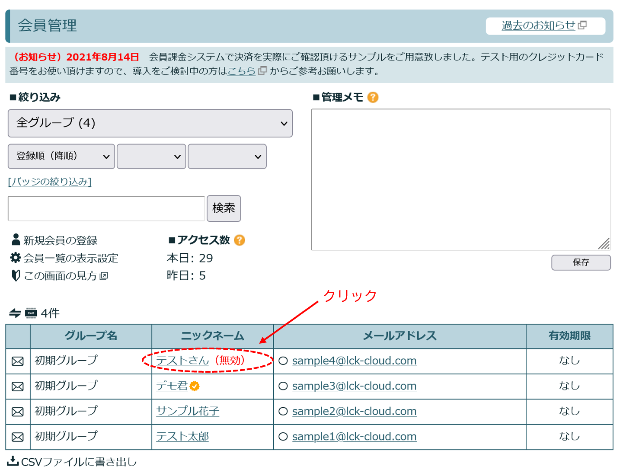Toggle the circle beside sample3@lck-cloud.com
Viewport: 623px width, 476px height.
tap(283, 386)
